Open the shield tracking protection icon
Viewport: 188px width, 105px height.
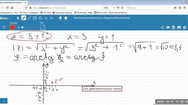26,8
